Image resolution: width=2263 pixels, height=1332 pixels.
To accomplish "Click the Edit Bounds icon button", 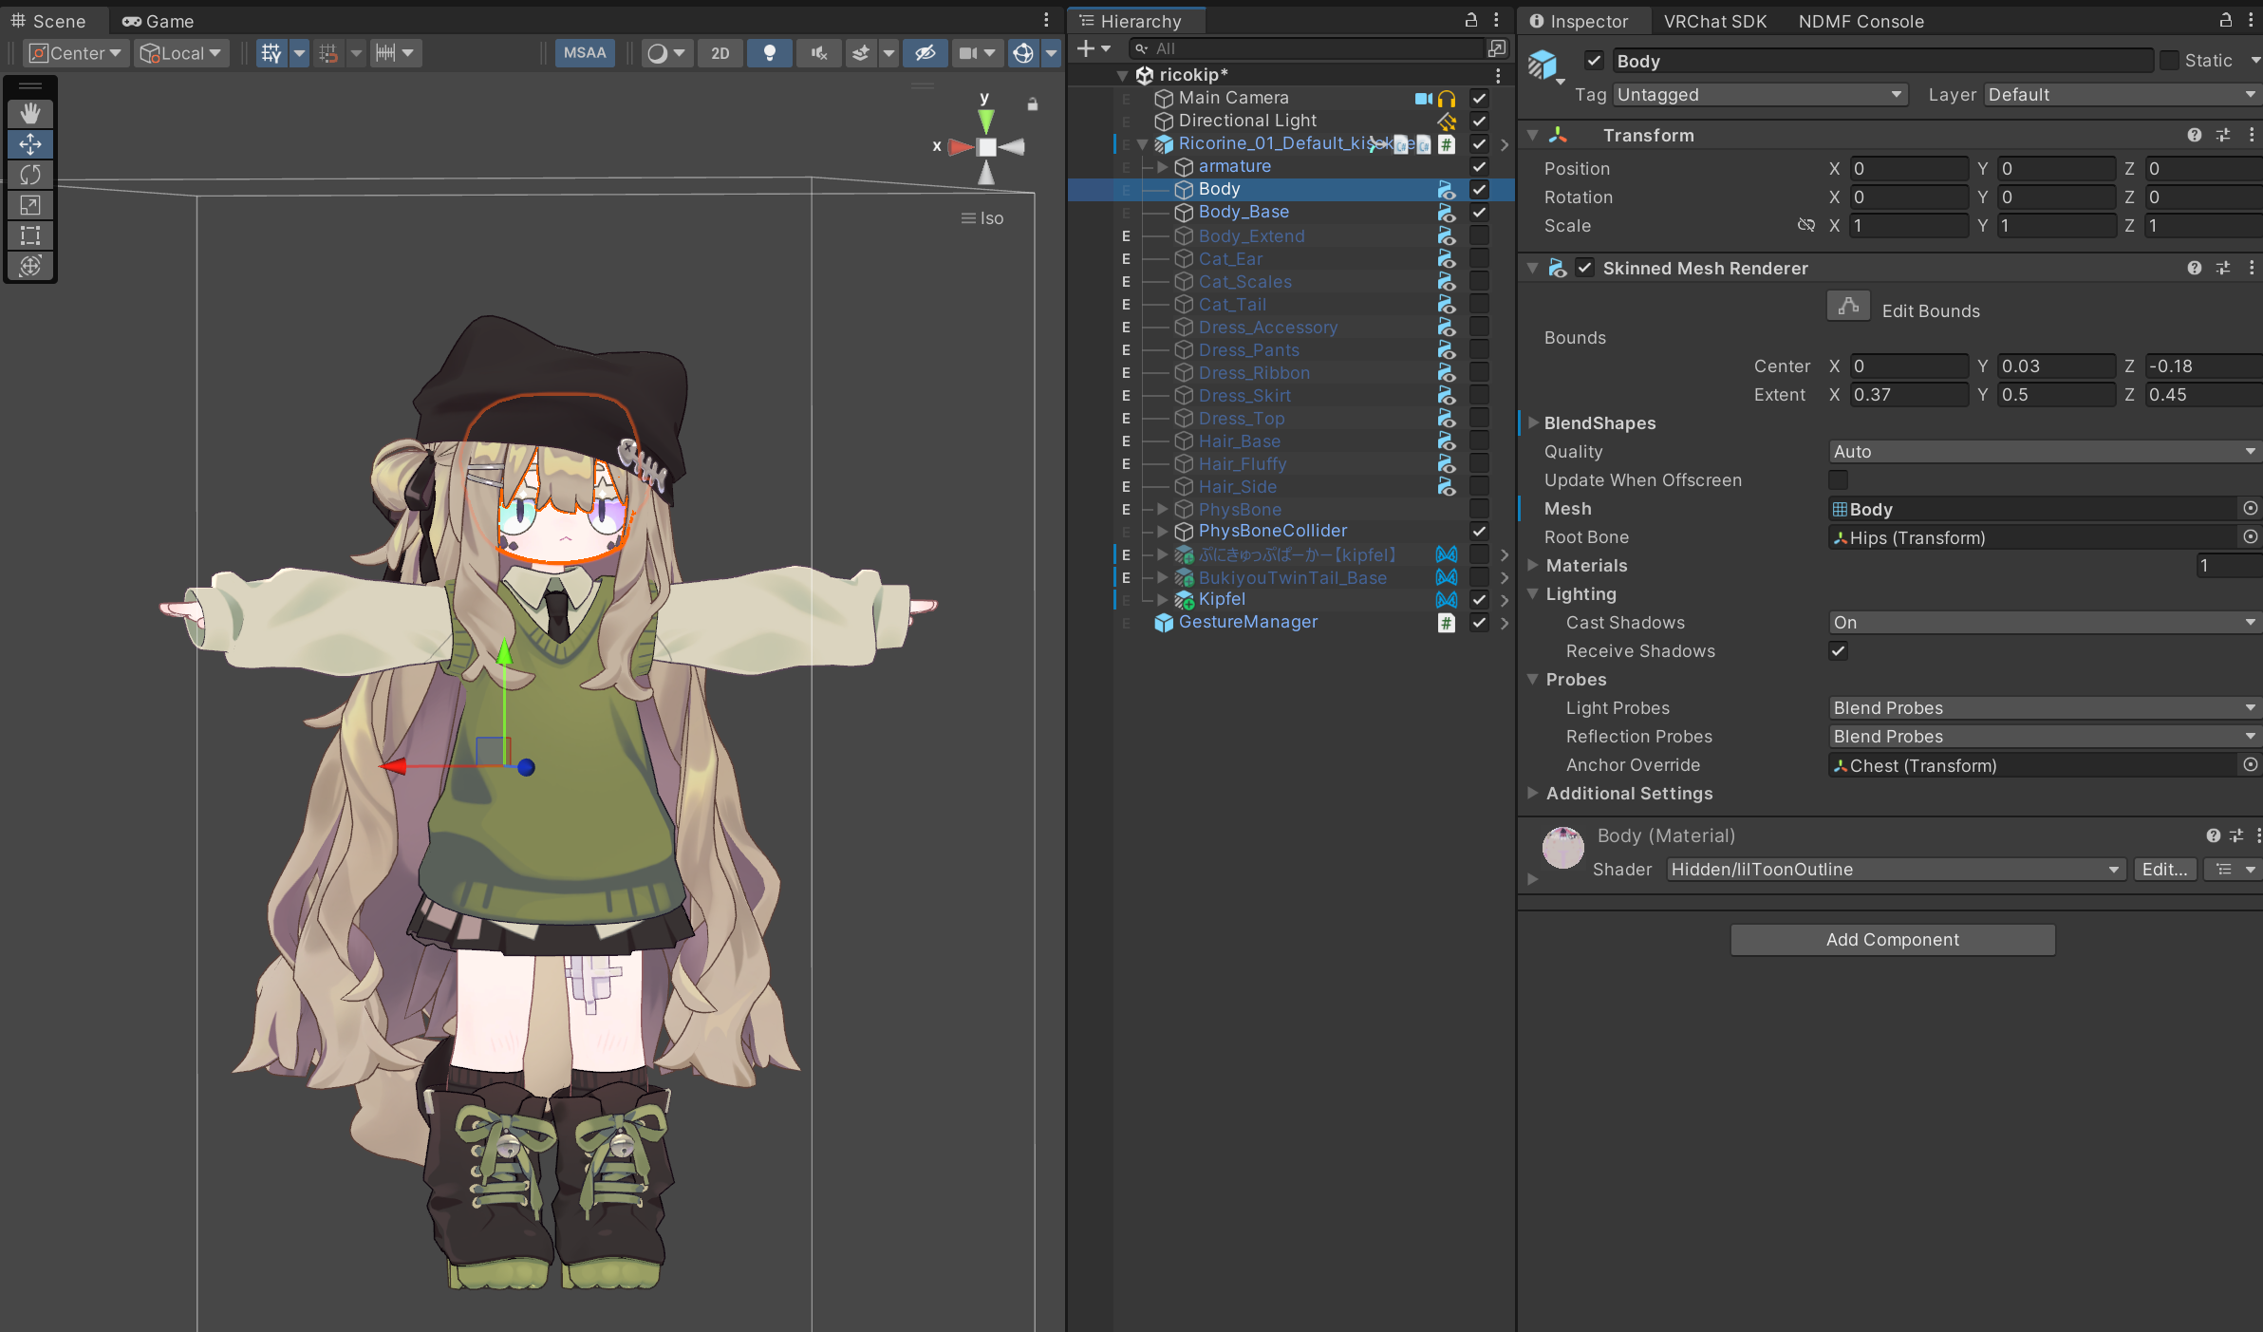I will 1847,307.
